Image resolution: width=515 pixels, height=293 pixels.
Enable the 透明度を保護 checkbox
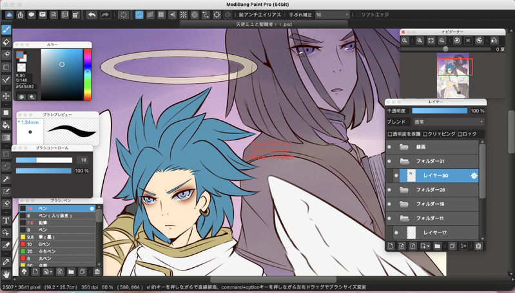coord(390,134)
